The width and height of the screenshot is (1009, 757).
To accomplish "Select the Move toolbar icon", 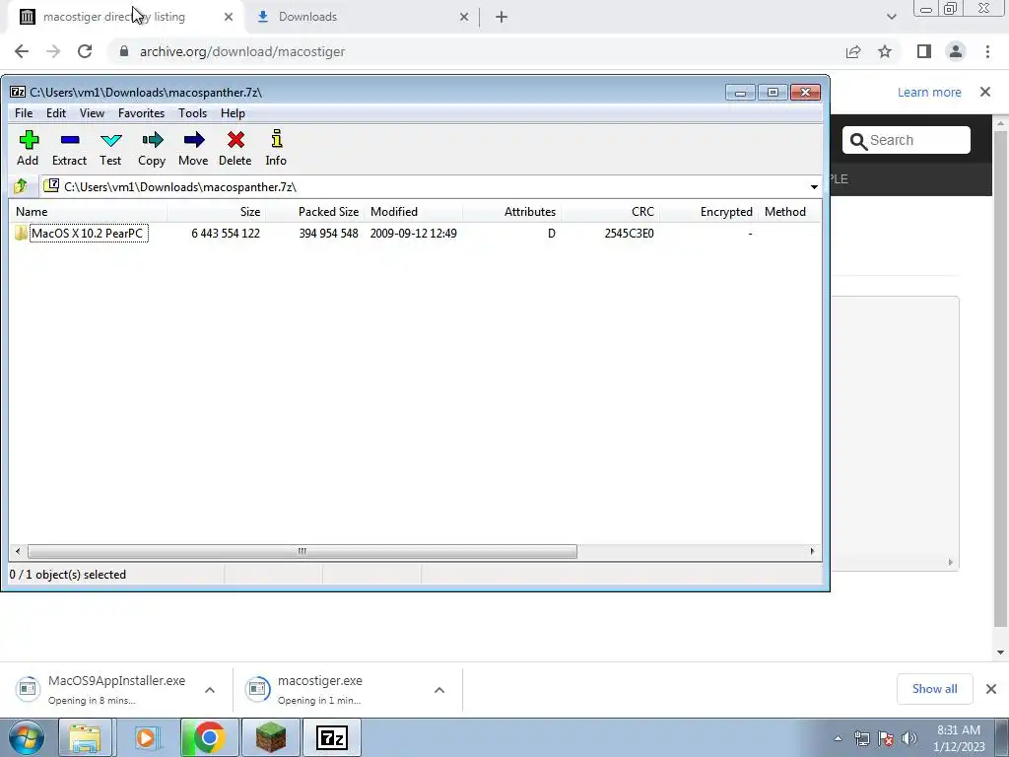I will click(194, 140).
